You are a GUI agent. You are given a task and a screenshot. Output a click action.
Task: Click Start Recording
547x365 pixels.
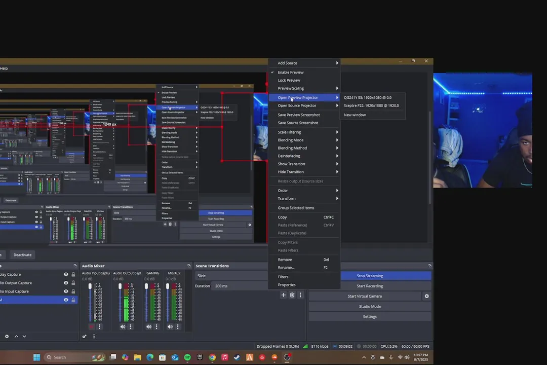click(370, 286)
